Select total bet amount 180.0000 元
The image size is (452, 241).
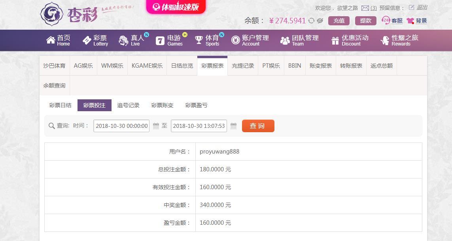[216, 169]
